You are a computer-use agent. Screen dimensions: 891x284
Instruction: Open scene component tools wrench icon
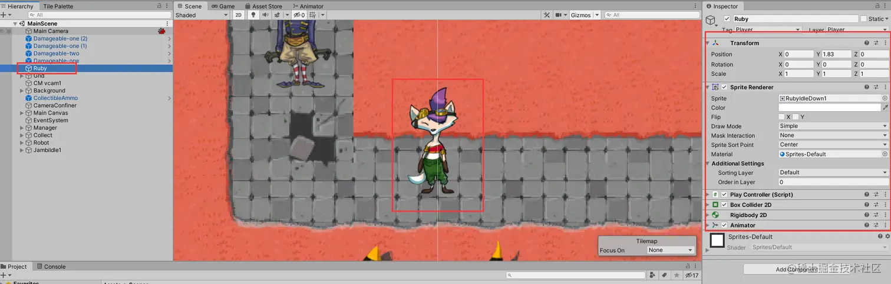tap(546, 15)
